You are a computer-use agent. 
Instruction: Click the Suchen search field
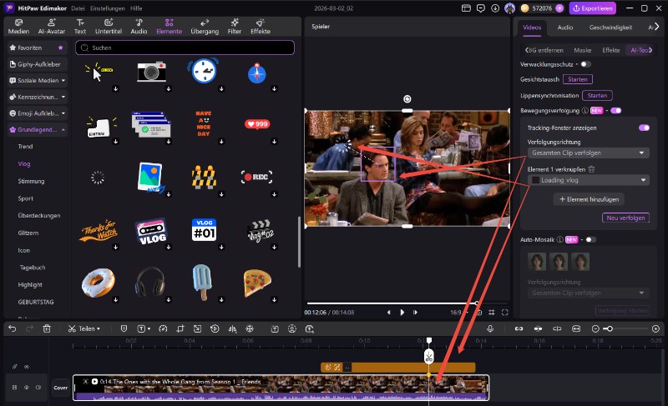185,48
